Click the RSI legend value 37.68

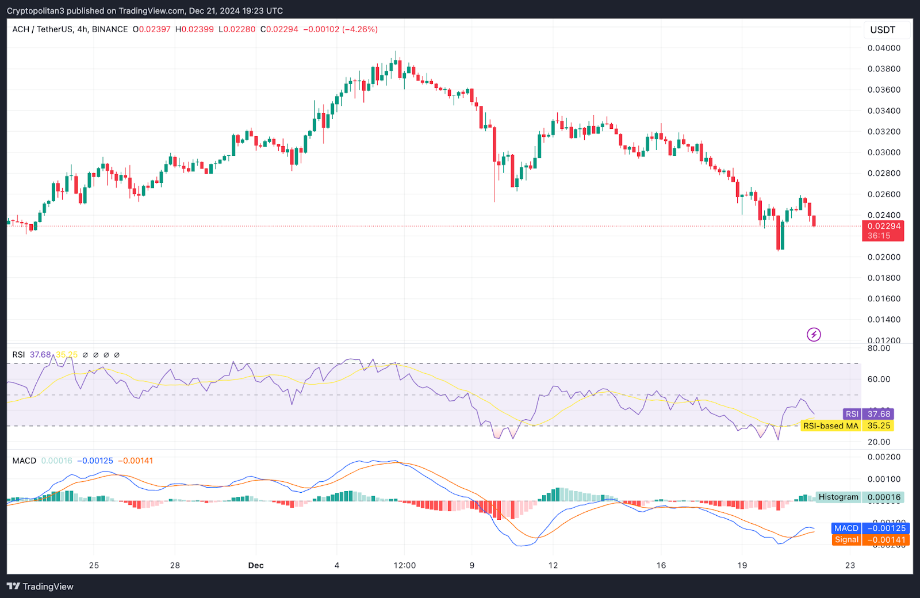coord(40,355)
